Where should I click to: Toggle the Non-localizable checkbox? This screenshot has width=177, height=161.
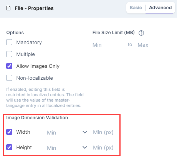coord(9,78)
